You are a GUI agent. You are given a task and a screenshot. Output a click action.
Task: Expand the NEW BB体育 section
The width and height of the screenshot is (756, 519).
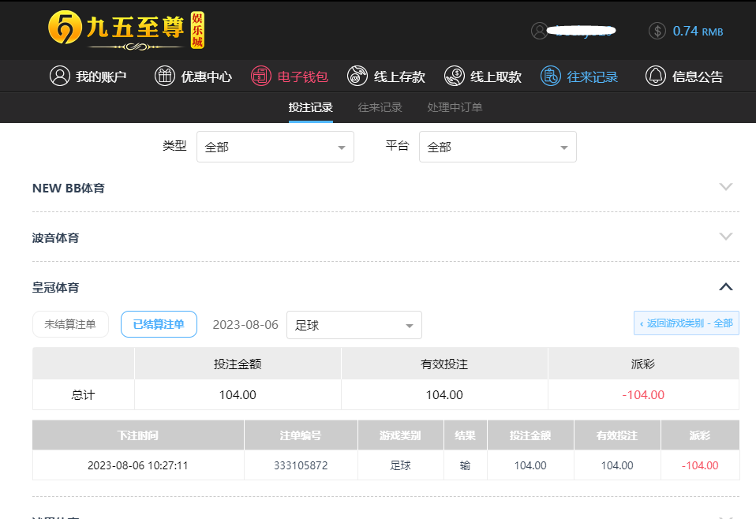(726, 187)
